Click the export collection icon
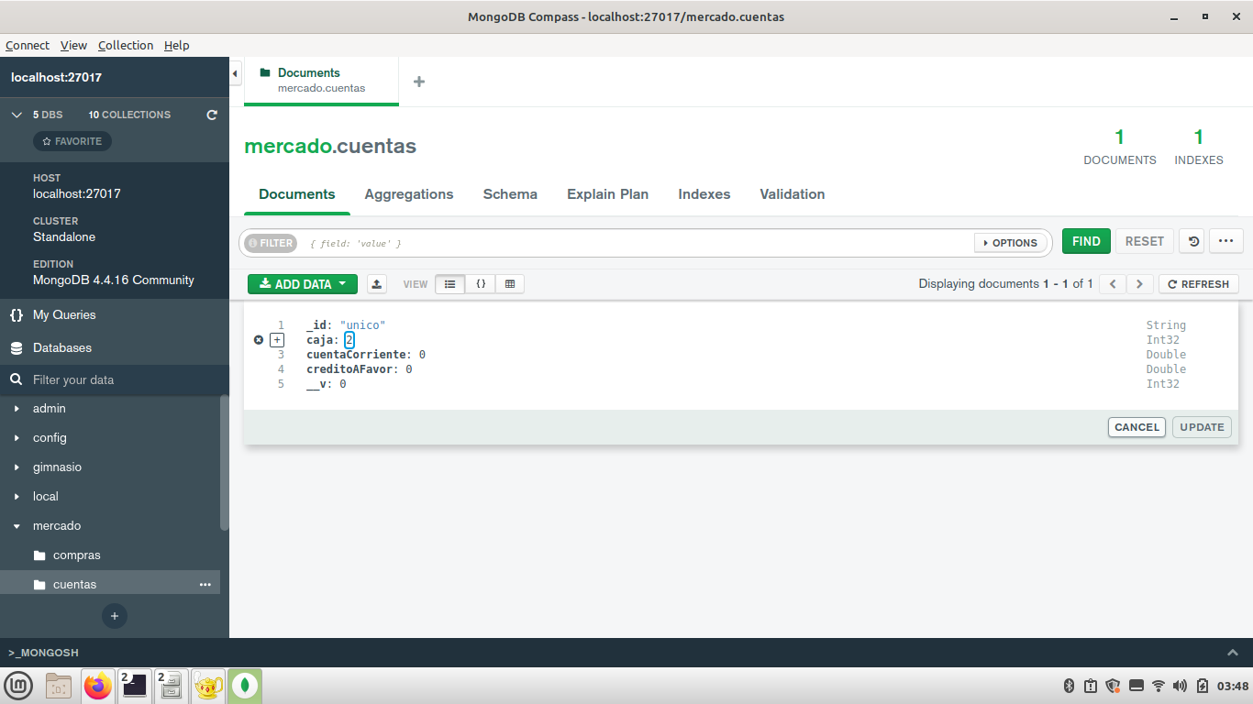The width and height of the screenshot is (1253, 704). click(x=377, y=284)
